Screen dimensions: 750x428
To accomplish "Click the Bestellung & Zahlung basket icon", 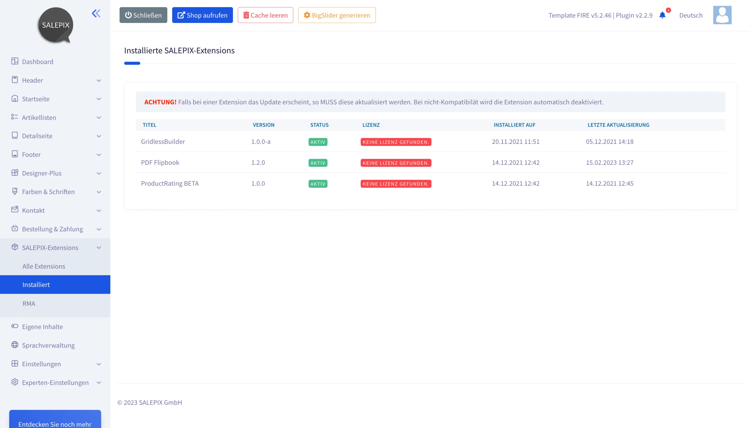I will coord(15,228).
